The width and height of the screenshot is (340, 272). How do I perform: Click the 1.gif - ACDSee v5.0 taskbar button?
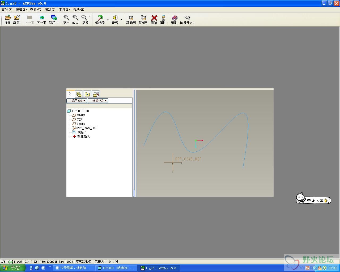coord(159,268)
